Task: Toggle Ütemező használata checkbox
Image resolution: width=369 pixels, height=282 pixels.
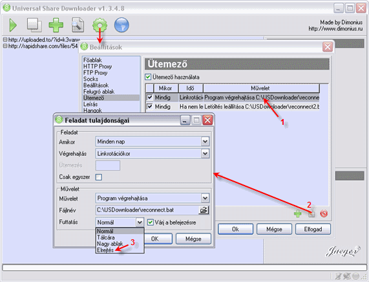Action: click(148, 77)
